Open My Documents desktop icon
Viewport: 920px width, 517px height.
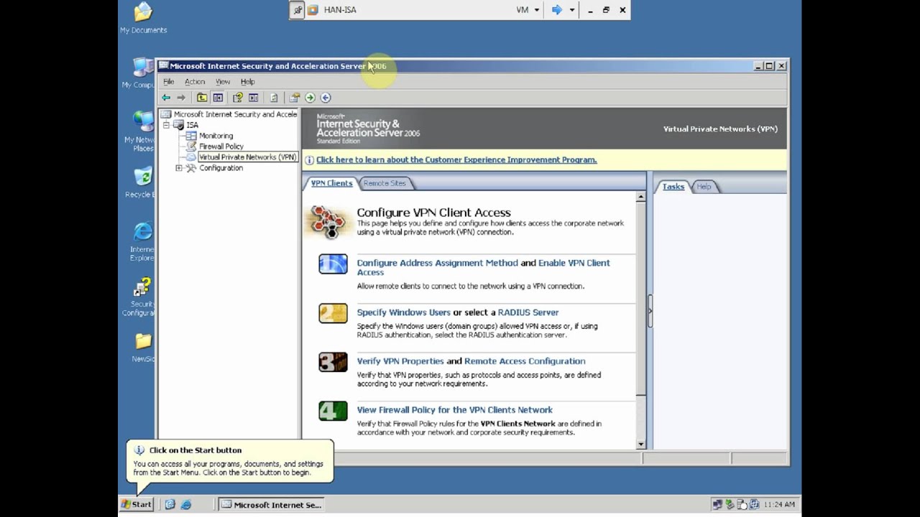143,18
